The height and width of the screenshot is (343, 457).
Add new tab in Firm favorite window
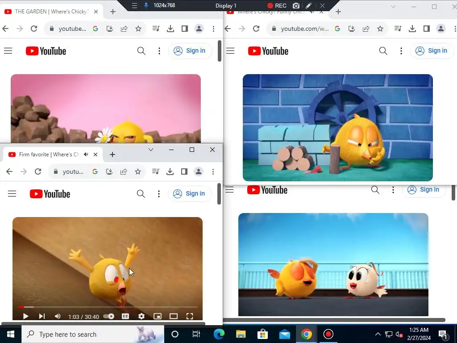pos(112,154)
